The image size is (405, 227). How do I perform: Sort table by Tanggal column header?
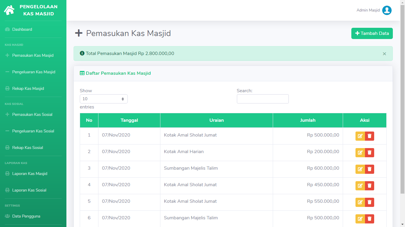coord(129,120)
